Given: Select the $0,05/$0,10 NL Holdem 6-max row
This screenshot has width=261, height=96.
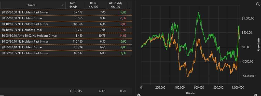Looking at the screenshot, I should (66, 47).
